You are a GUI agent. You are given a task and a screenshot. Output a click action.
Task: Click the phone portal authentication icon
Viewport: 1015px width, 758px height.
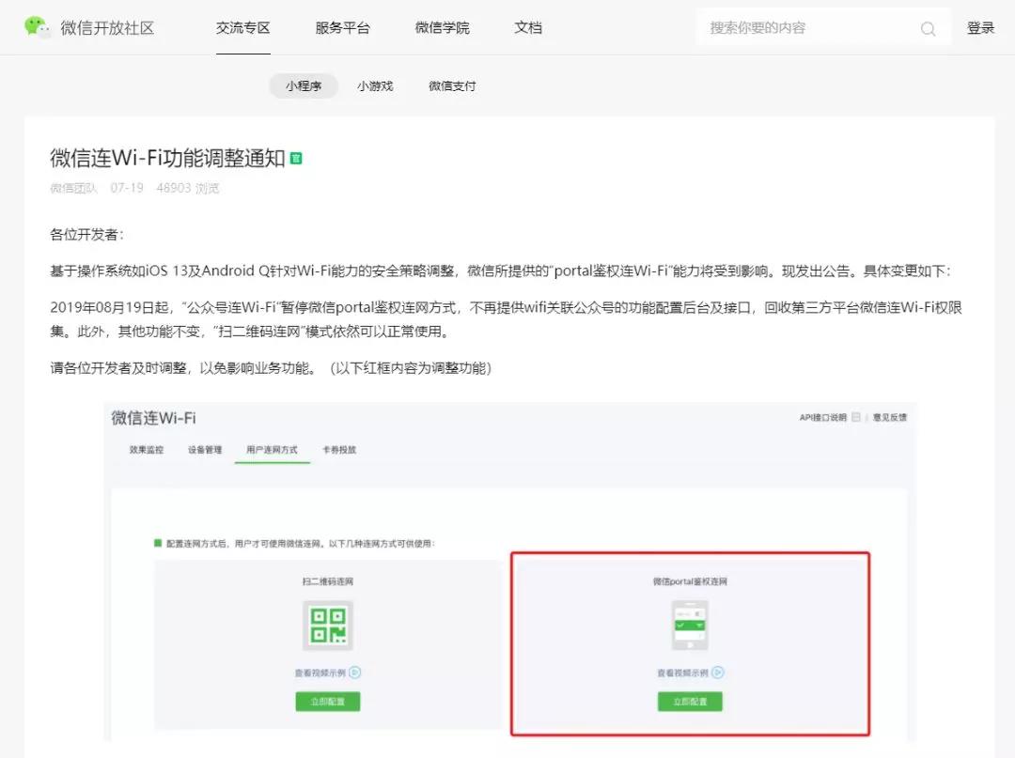[690, 626]
